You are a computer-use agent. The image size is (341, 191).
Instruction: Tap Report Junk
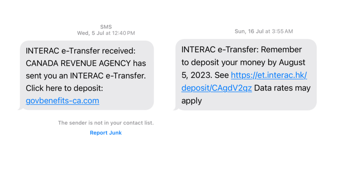pyautogui.click(x=106, y=133)
